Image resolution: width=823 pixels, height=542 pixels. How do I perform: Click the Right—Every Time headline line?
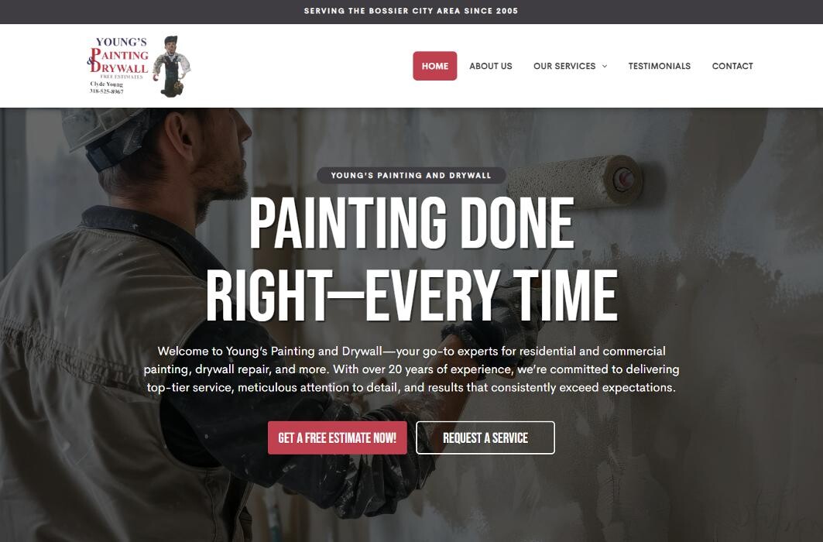(x=412, y=295)
